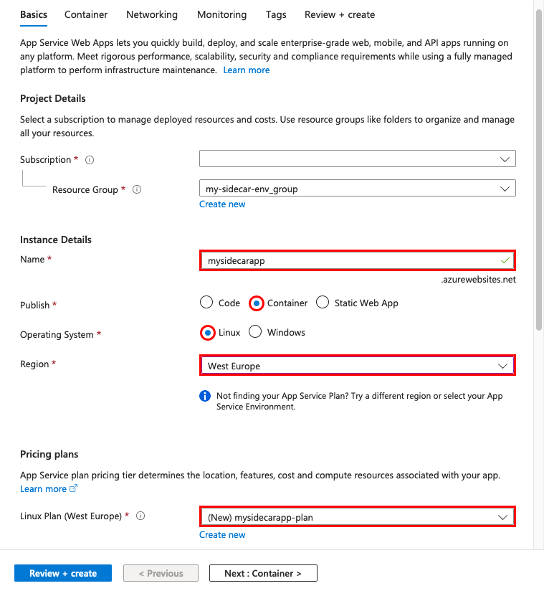Click the Resource Group info icon
Viewport: 544px width, 596px height.
click(x=137, y=189)
